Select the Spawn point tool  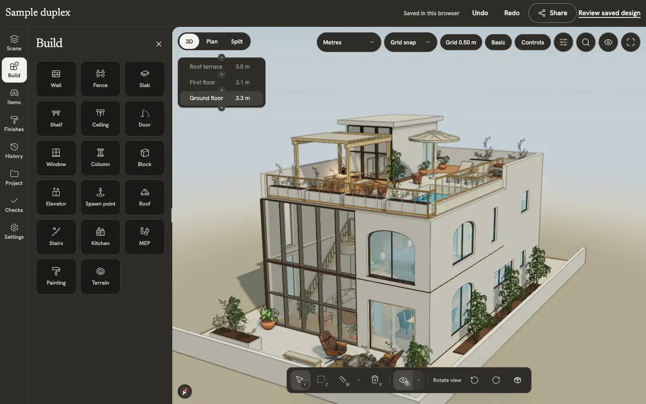pos(100,197)
